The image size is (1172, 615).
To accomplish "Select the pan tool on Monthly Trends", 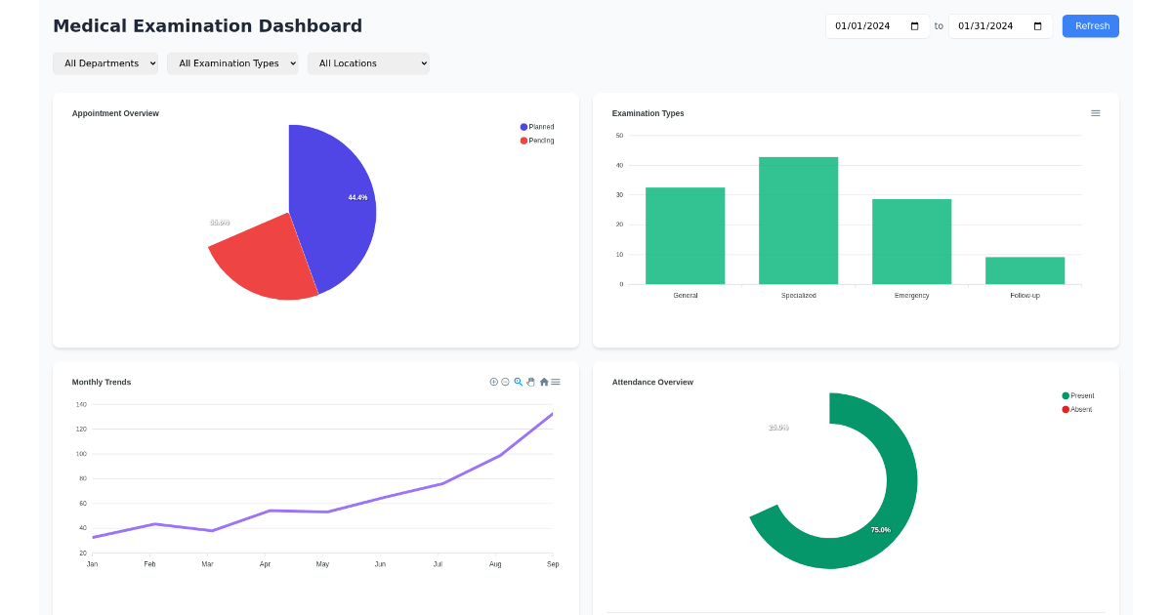I will click(x=530, y=382).
